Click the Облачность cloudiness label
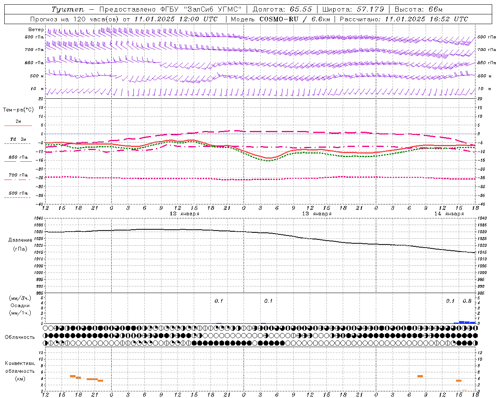This screenshot has width=498, height=398. [x=20, y=337]
